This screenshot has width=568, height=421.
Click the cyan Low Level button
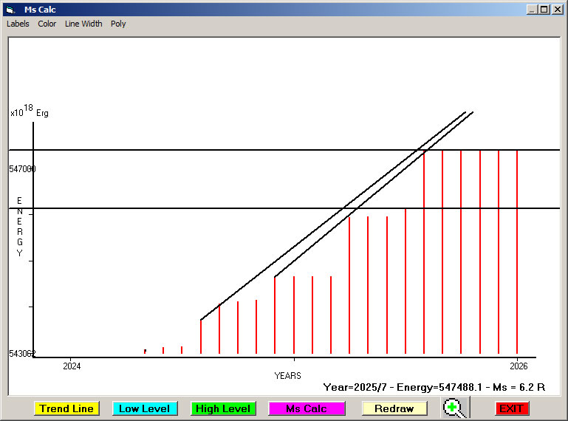pos(145,408)
